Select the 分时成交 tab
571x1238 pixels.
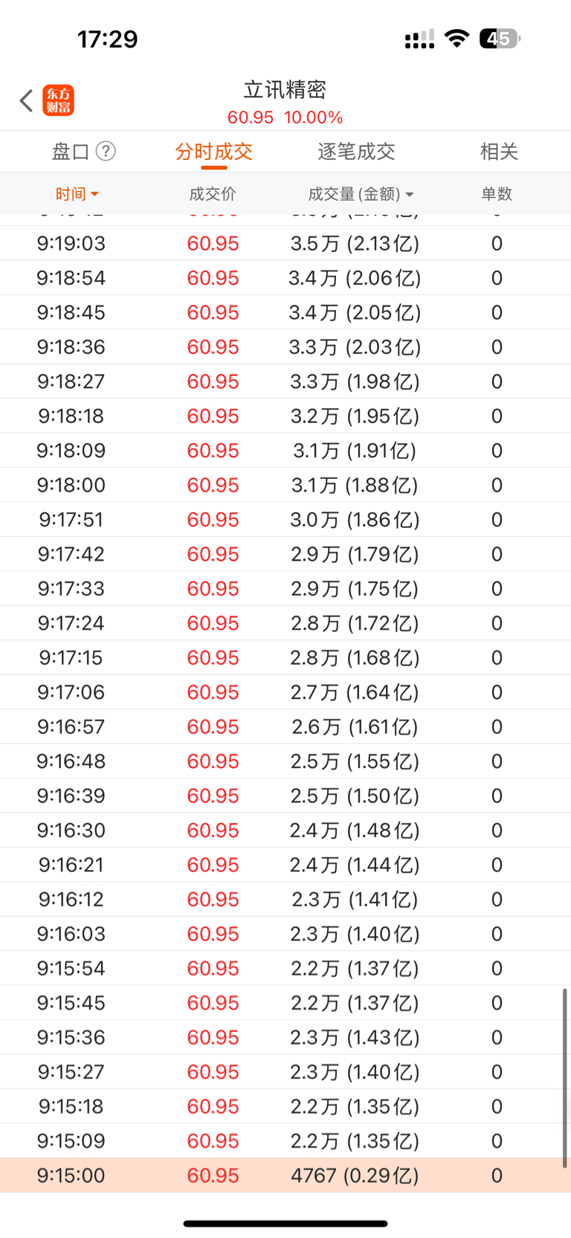pos(214,152)
